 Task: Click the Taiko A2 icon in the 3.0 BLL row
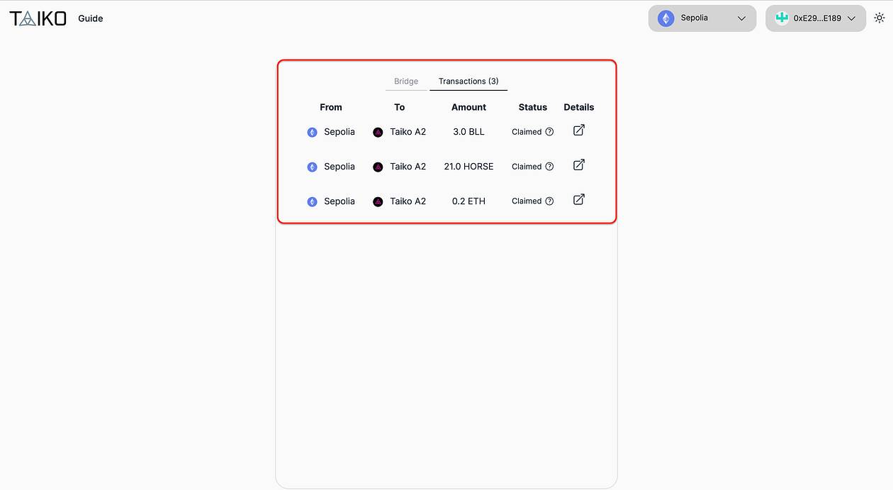point(378,132)
